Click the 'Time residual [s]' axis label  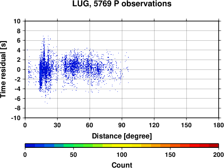click(3, 69)
